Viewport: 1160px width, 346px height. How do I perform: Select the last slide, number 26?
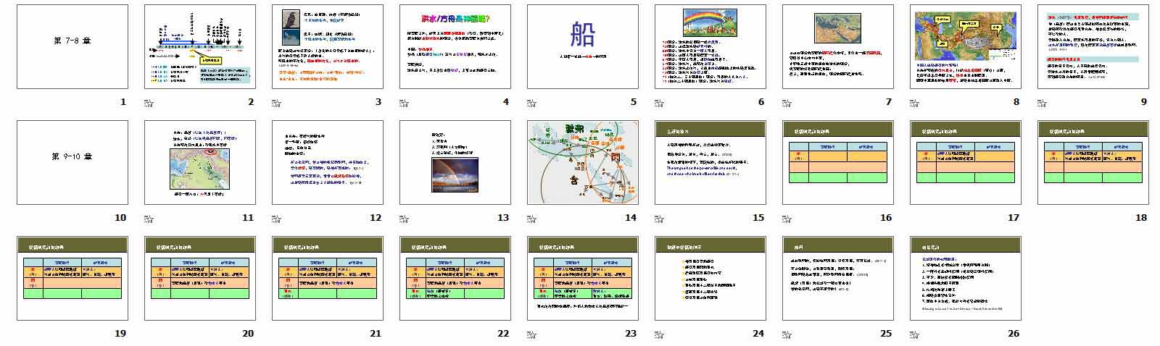966,278
